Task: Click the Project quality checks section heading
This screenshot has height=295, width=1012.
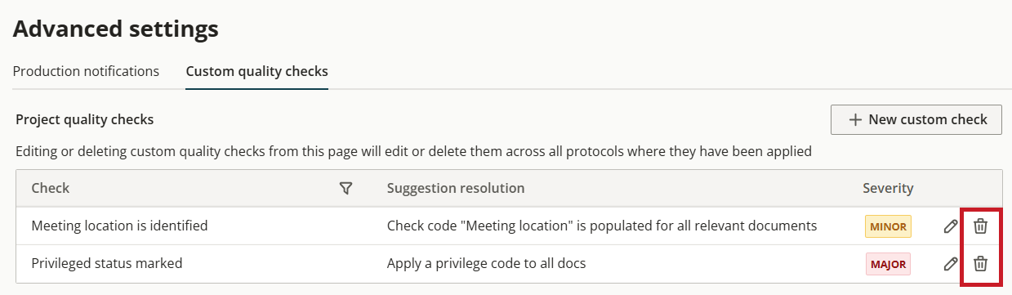Action: tap(85, 119)
